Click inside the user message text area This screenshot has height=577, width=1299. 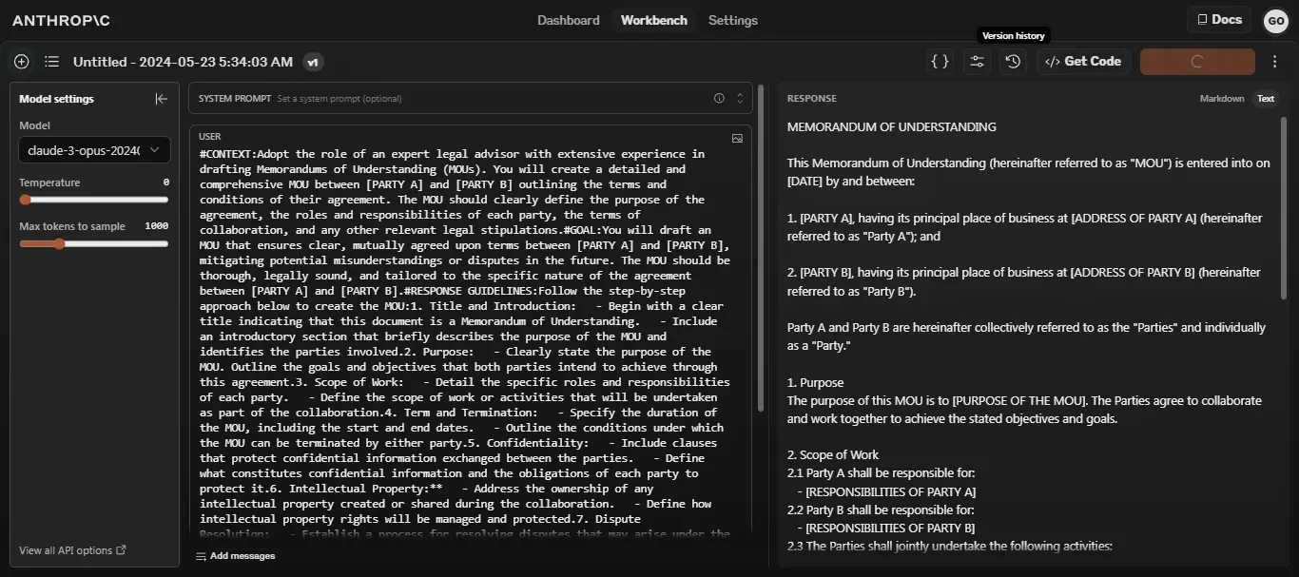[466, 344]
